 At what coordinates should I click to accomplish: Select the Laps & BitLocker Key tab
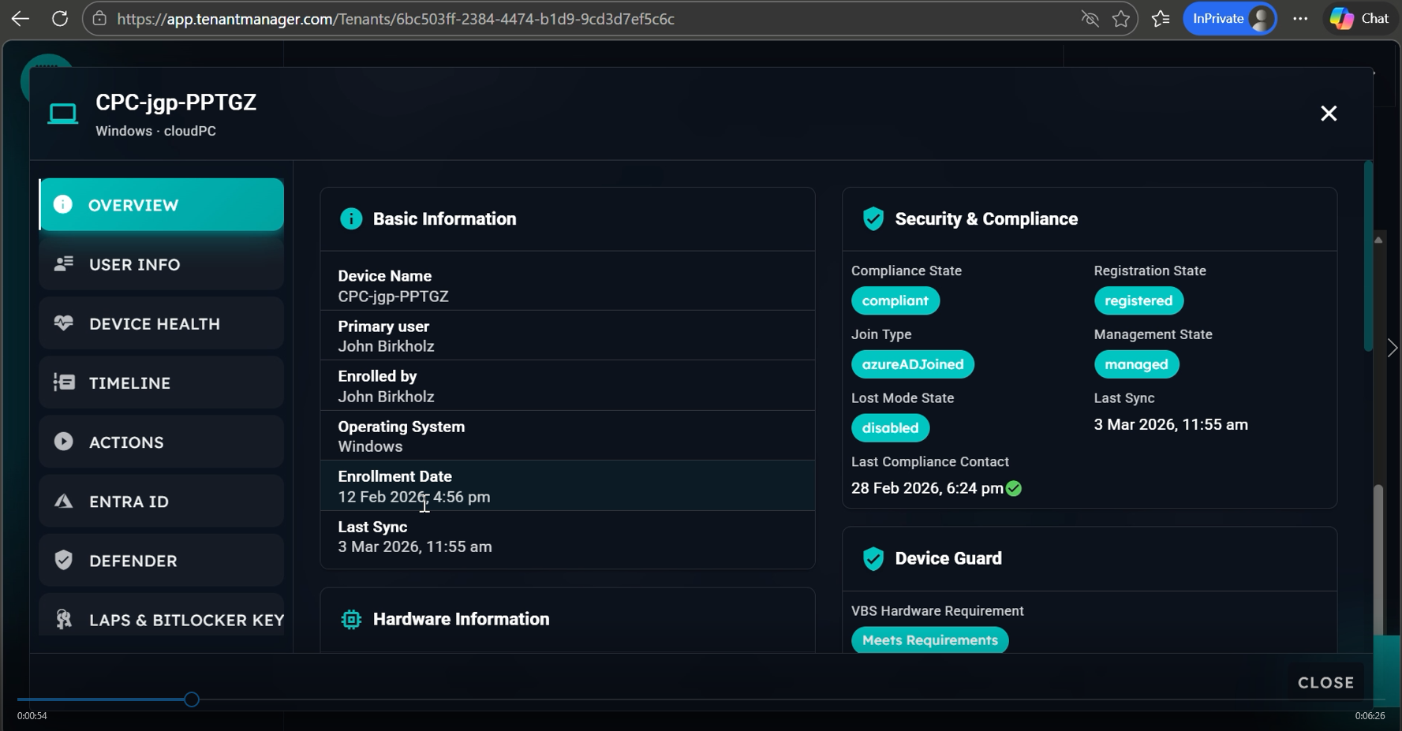coord(162,620)
